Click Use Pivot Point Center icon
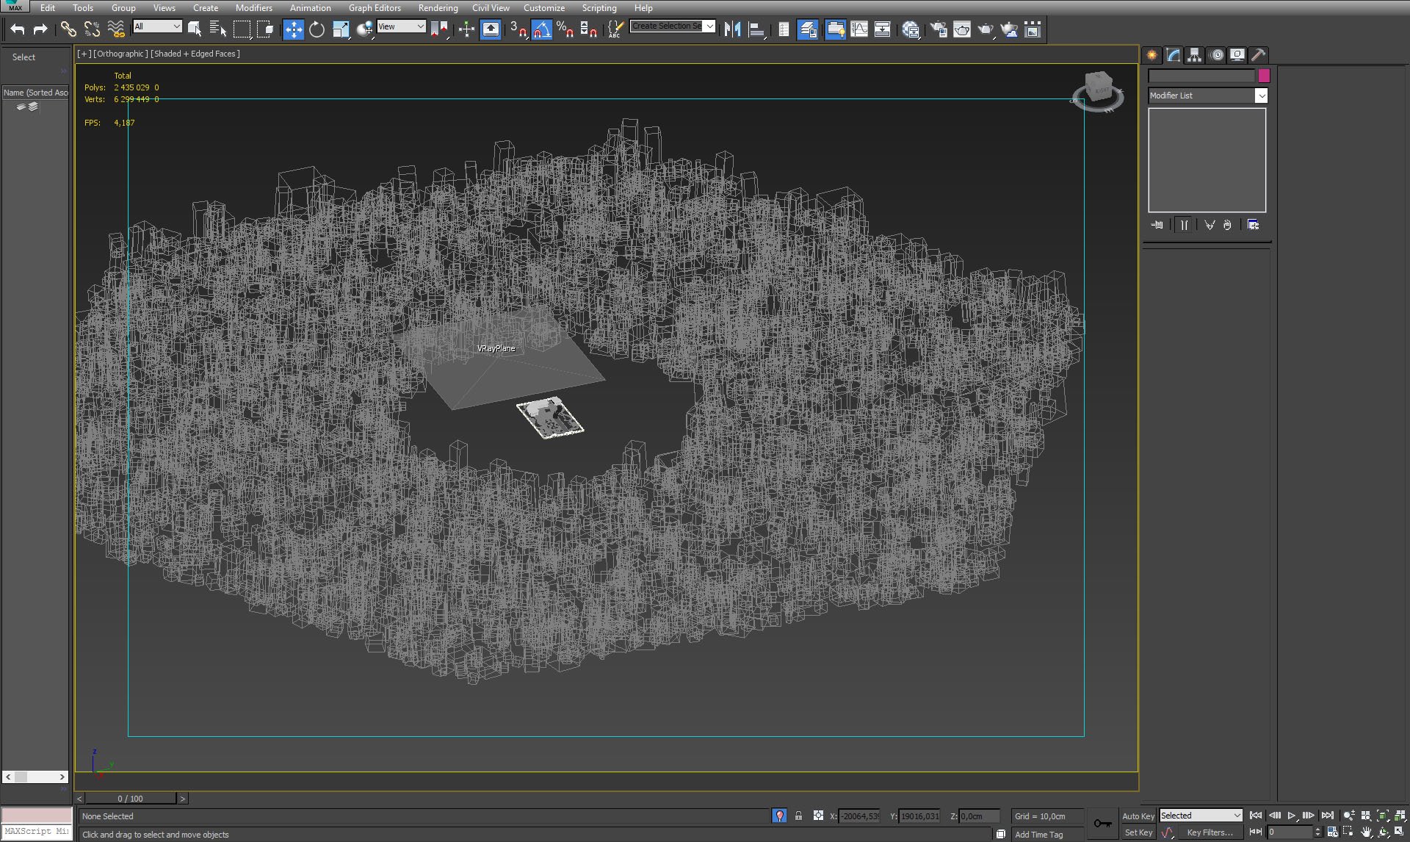 [439, 29]
